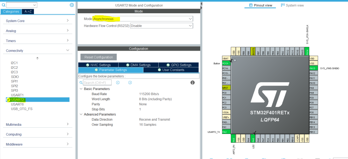Select USART1 in the connectivity list

17,95
